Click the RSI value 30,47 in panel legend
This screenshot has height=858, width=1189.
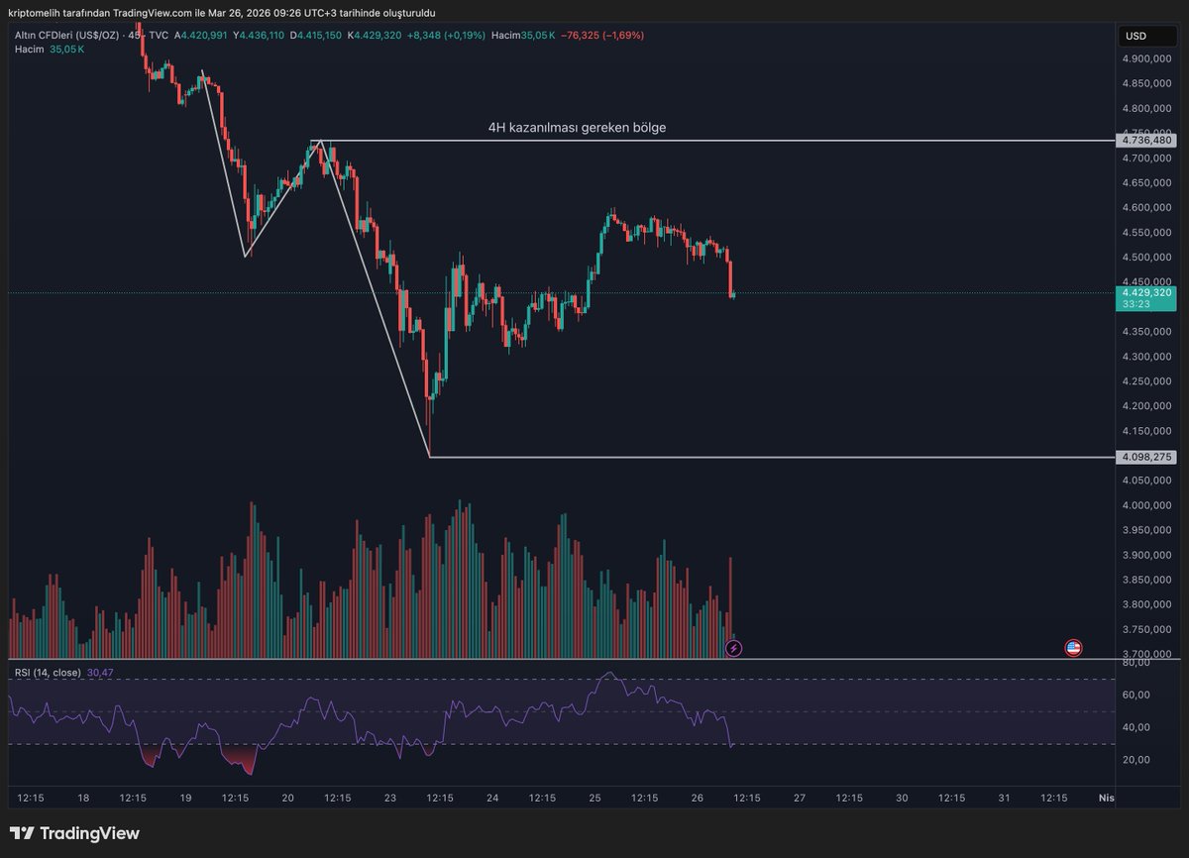pos(99,671)
